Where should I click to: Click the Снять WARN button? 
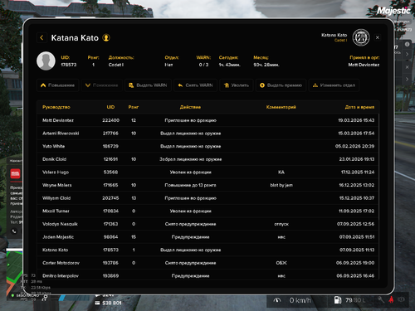pyautogui.click(x=196, y=85)
